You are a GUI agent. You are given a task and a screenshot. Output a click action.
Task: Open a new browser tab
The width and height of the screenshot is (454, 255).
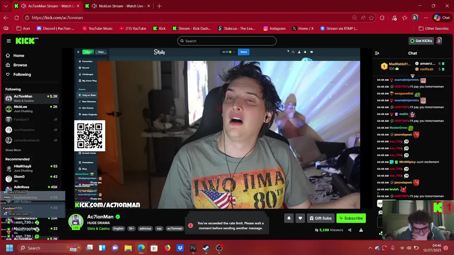click(159, 6)
